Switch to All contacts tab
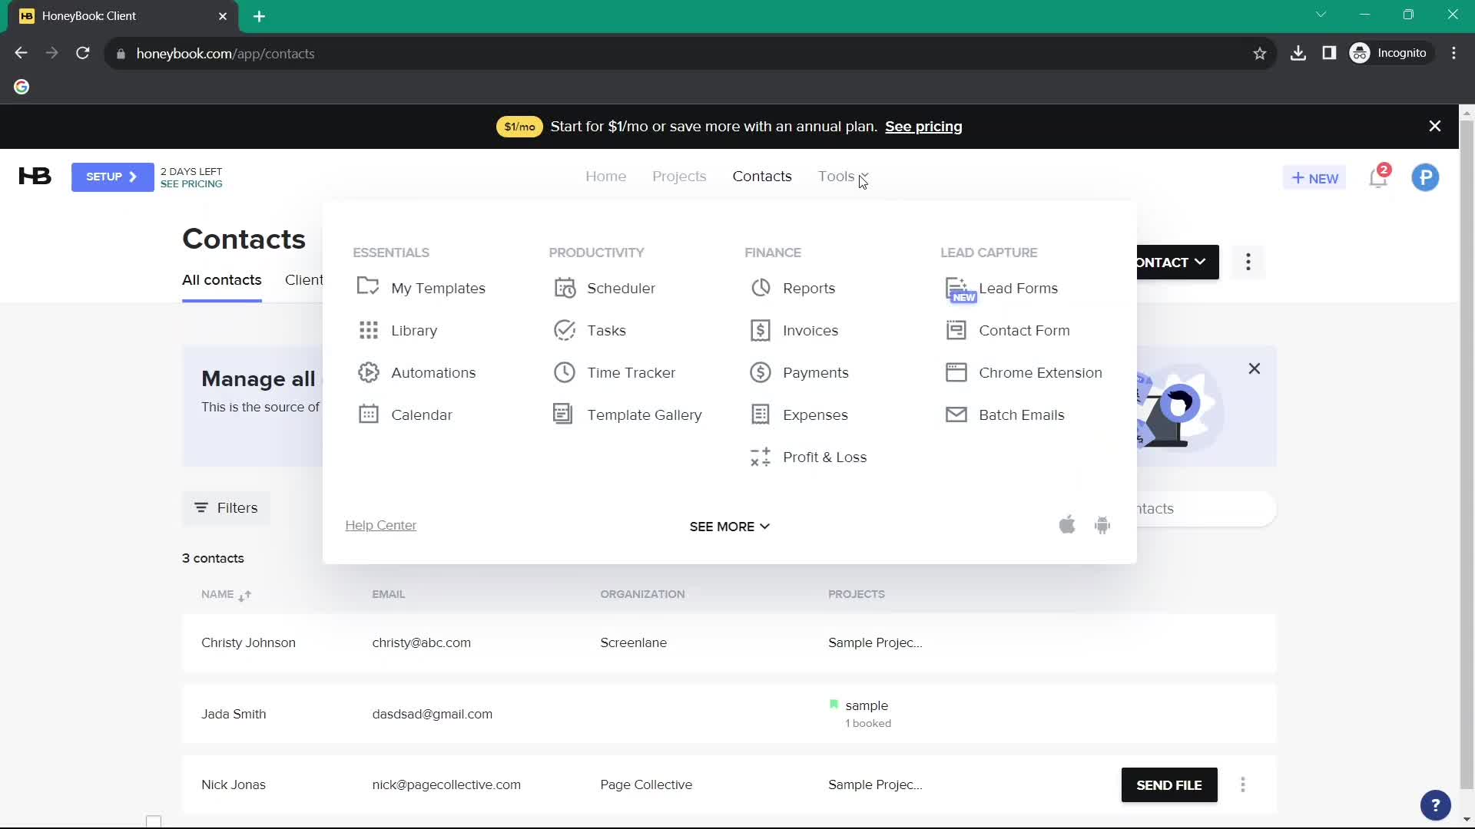1475x829 pixels. coord(221,280)
